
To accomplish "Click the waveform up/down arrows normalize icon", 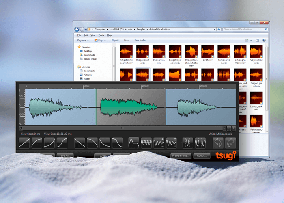I will pos(171,143).
